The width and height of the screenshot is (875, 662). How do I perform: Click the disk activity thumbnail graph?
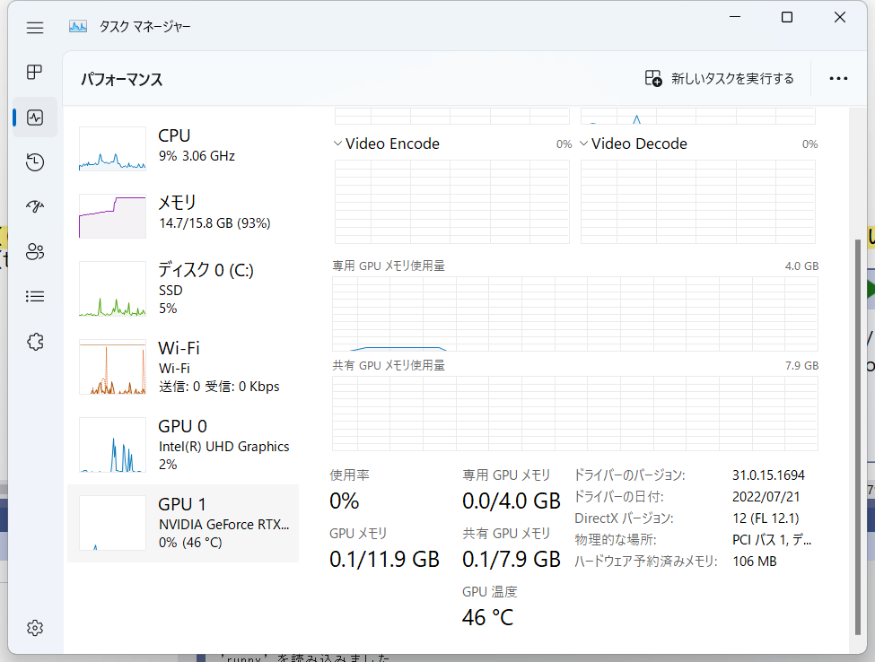click(x=112, y=289)
